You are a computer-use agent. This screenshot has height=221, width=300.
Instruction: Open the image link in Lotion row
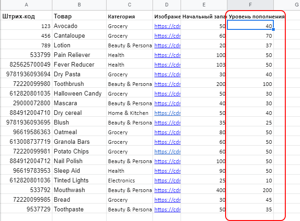[x=167, y=45]
